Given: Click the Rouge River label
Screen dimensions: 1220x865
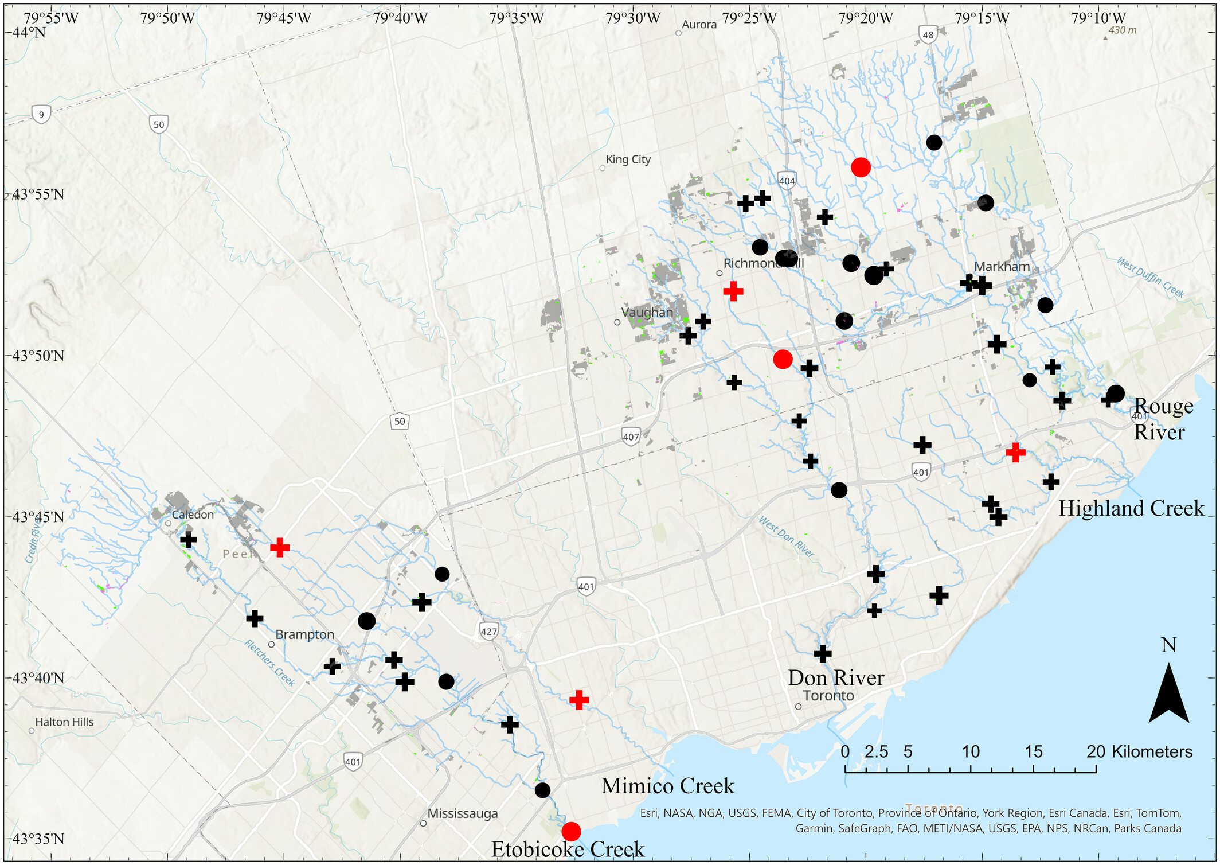Looking at the screenshot, I should [1163, 419].
